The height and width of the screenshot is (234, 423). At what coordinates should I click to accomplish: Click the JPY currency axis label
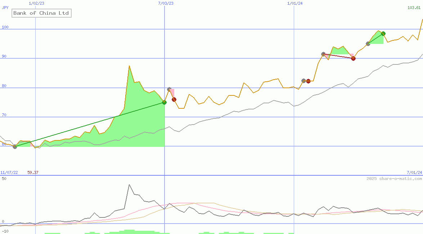(x=4, y=8)
